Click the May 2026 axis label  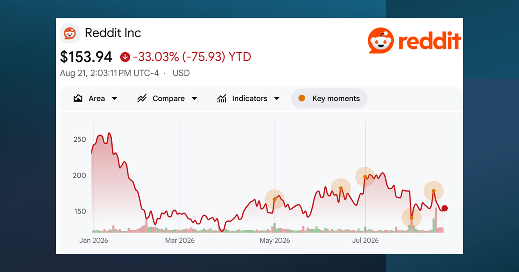click(x=275, y=241)
